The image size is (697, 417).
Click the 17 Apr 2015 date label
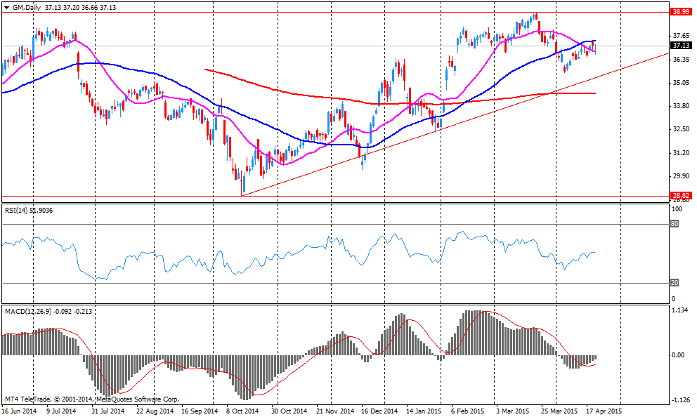coord(604,411)
